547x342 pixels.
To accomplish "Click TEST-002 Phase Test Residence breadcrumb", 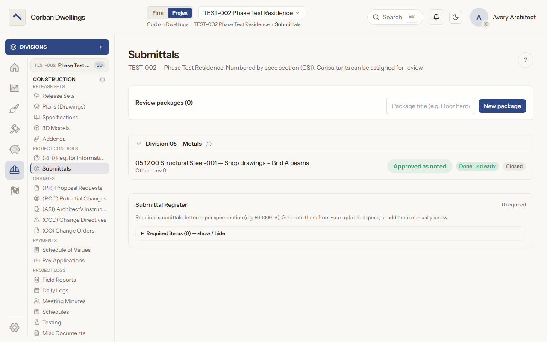I will [x=232, y=24].
